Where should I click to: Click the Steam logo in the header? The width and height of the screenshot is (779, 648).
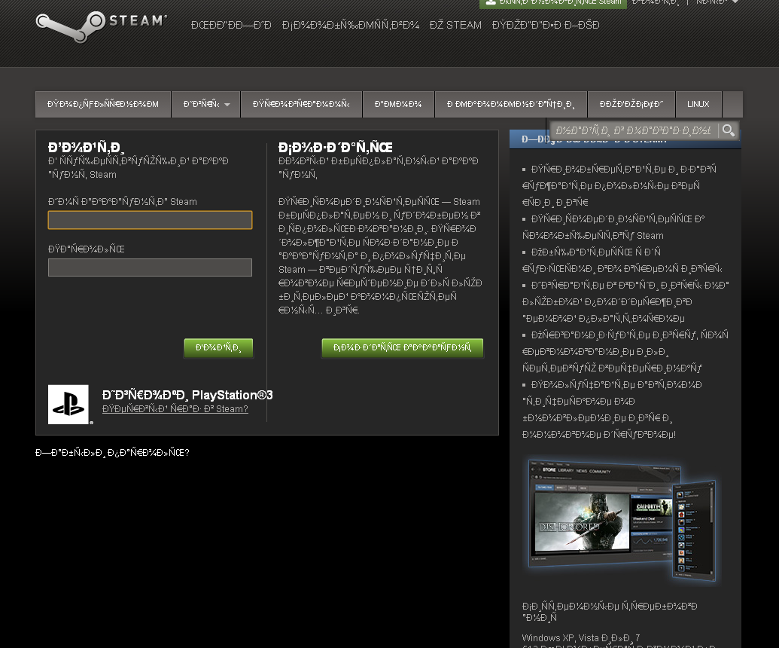tap(102, 26)
